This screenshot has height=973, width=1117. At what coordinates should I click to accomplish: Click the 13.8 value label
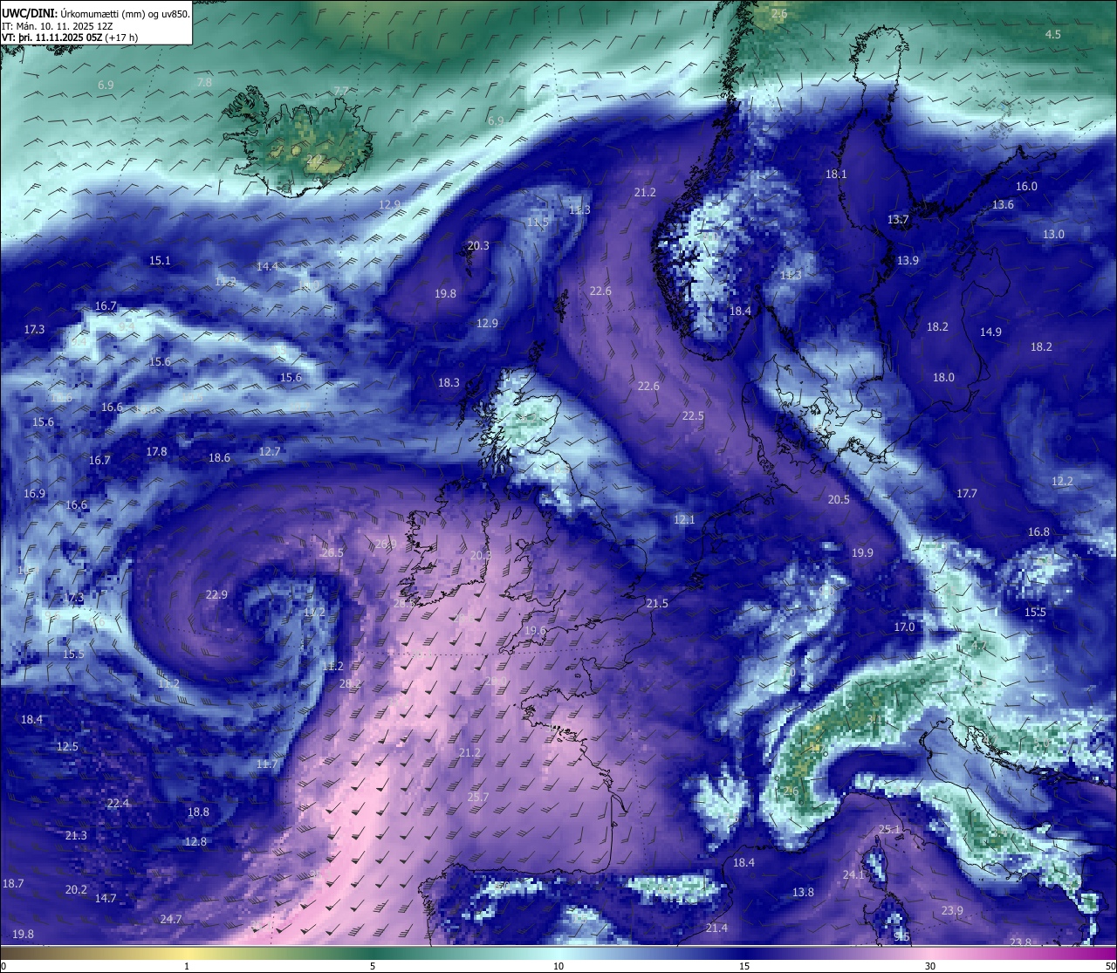(x=803, y=892)
